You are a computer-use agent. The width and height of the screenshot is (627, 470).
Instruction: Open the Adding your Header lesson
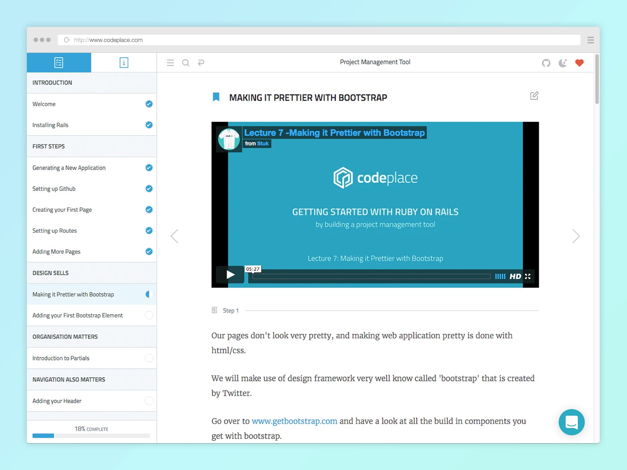[92, 401]
